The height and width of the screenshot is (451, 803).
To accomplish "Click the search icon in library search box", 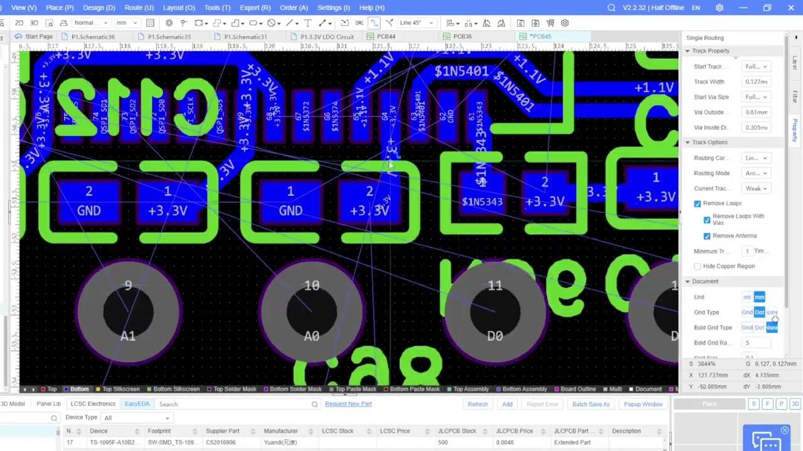I will (314, 404).
